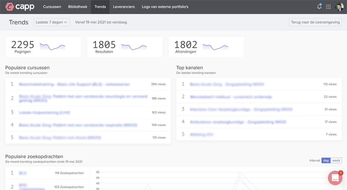The width and height of the screenshot is (347, 190).
Task: Go to Leveranciers
Action: [124, 7]
